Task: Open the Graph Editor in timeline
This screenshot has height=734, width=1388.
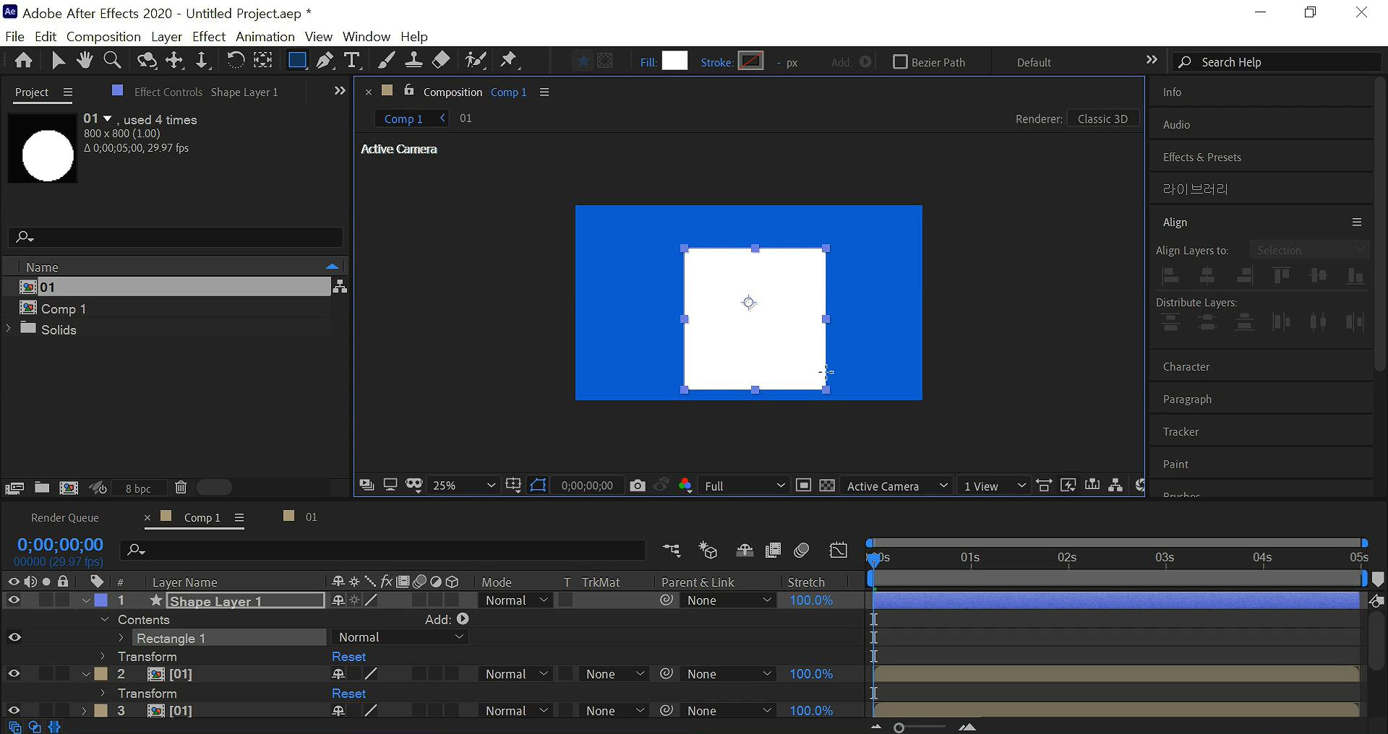Action: point(838,550)
